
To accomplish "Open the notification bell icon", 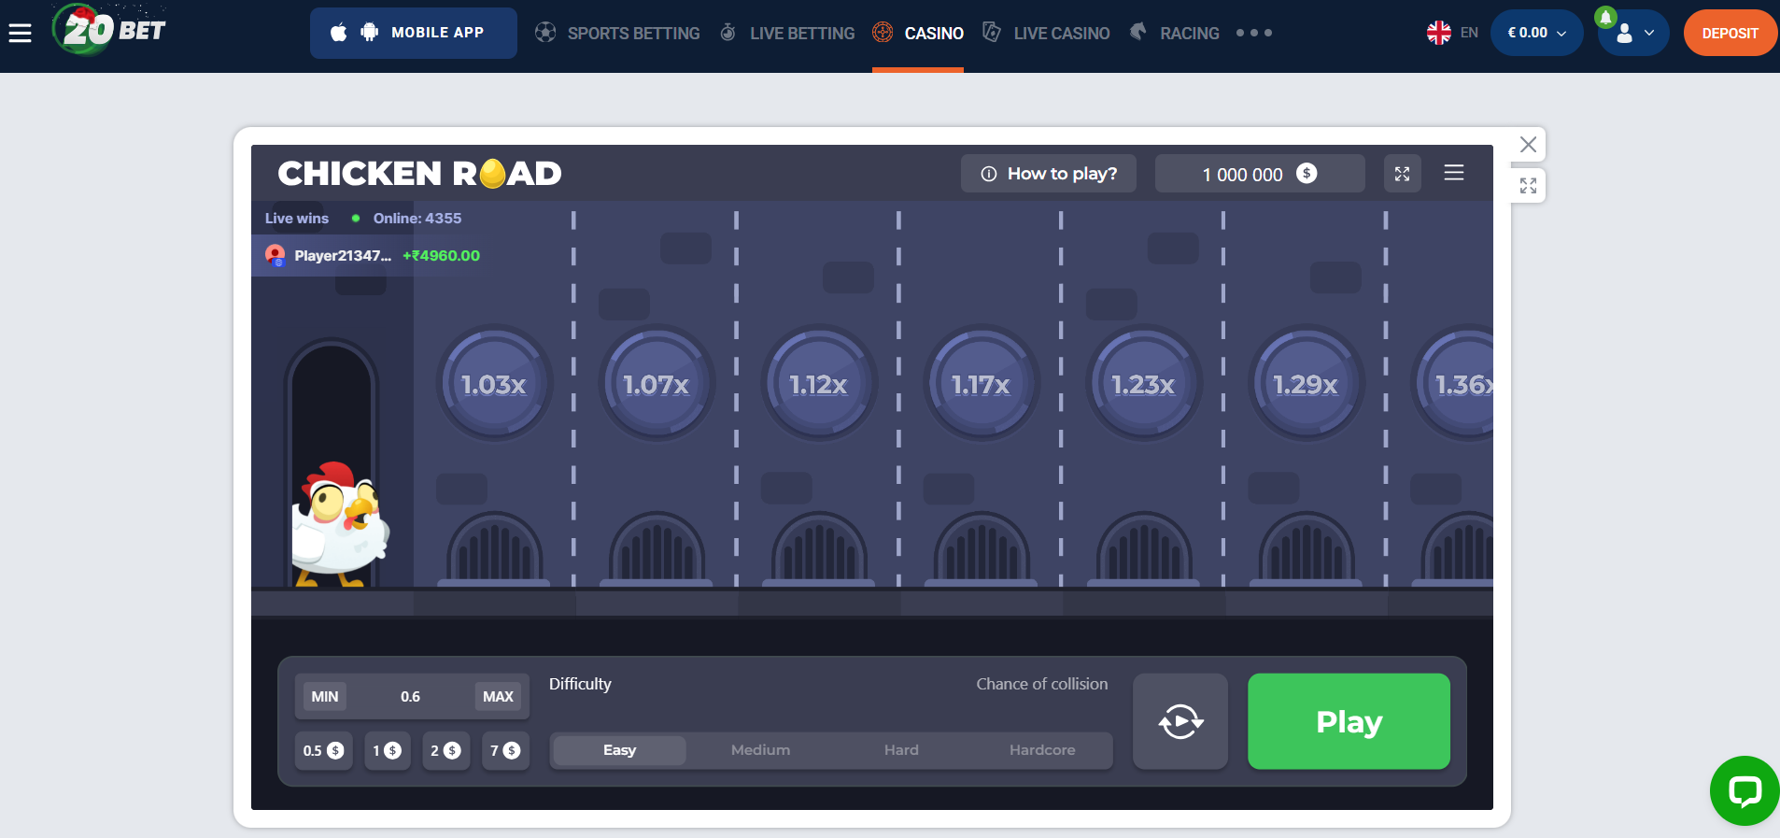I will [1605, 18].
